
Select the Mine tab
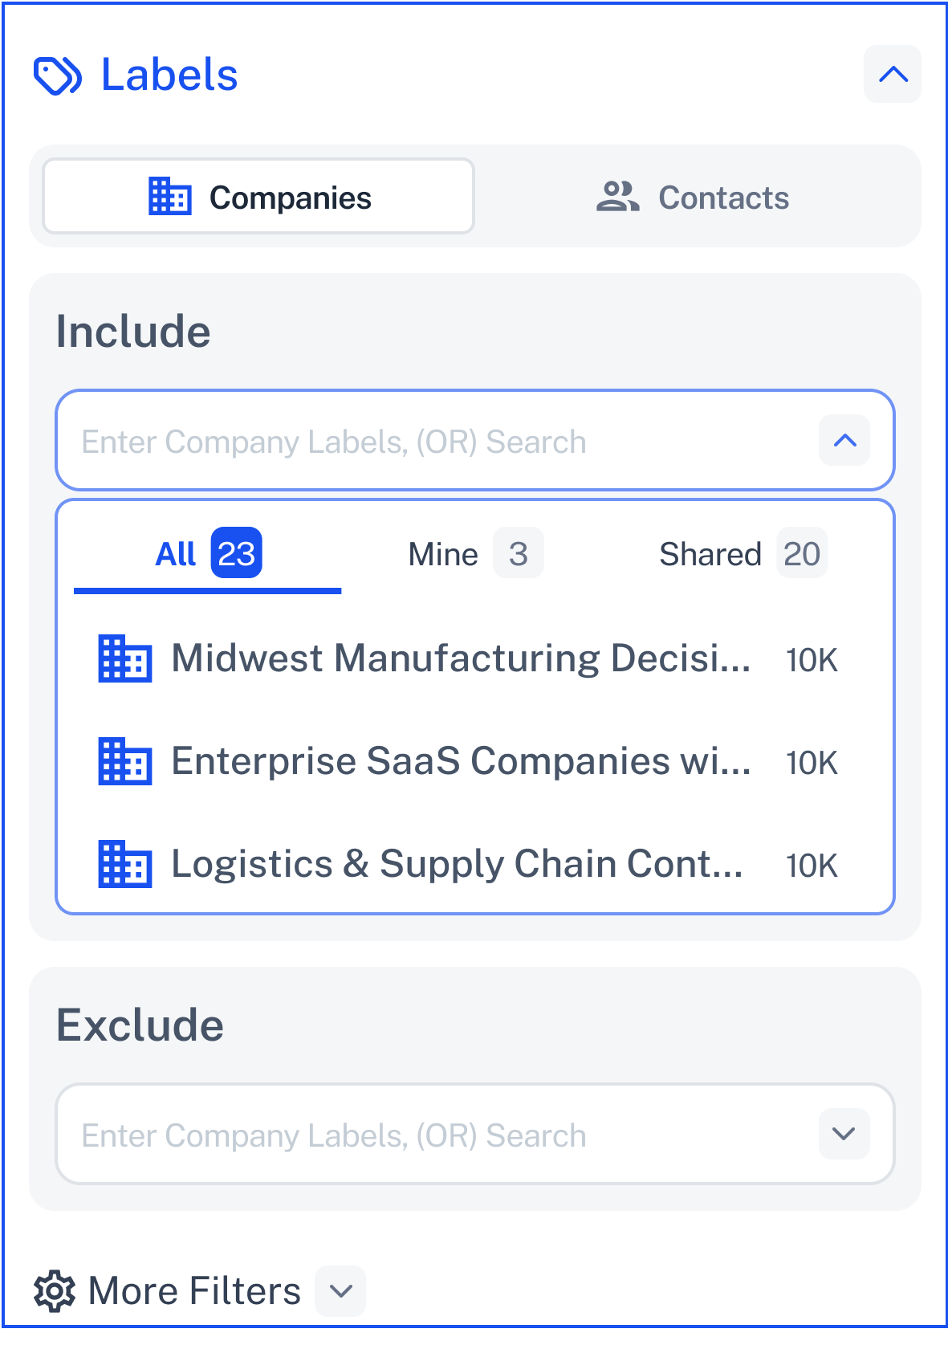point(475,554)
